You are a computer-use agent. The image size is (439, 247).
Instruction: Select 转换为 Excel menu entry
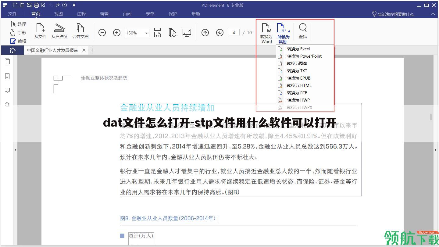[305, 49]
